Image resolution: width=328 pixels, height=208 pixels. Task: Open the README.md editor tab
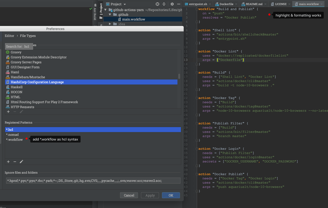tap(254, 4)
